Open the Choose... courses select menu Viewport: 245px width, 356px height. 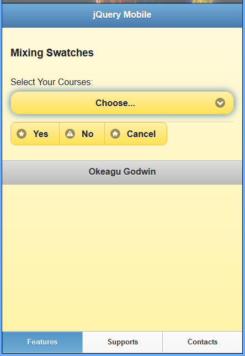(x=122, y=103)
